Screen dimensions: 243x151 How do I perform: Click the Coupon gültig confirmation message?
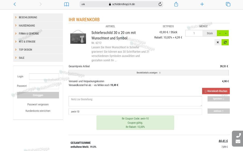pyautogui.click(x=135, y=123)
